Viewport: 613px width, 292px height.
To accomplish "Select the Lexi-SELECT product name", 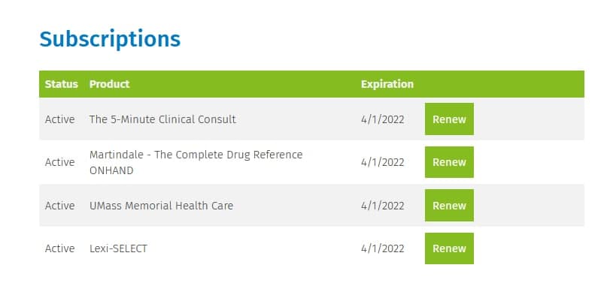I will (x=118, y=248).
